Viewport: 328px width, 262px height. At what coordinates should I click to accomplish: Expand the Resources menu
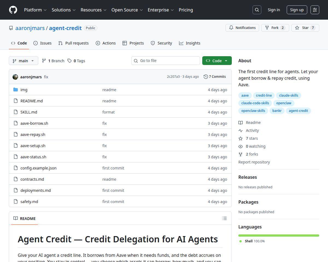[93, 10]
